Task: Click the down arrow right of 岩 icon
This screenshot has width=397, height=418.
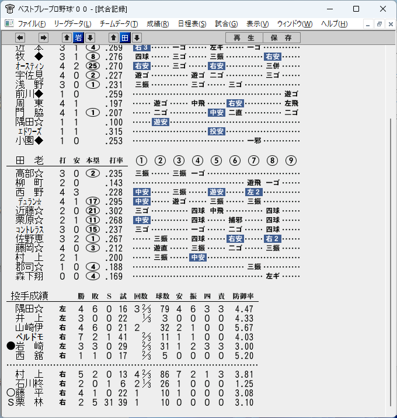Action: pos(90,37)
